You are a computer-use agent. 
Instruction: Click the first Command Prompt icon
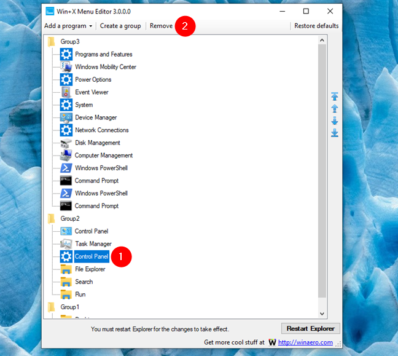(x=66, y=181)
